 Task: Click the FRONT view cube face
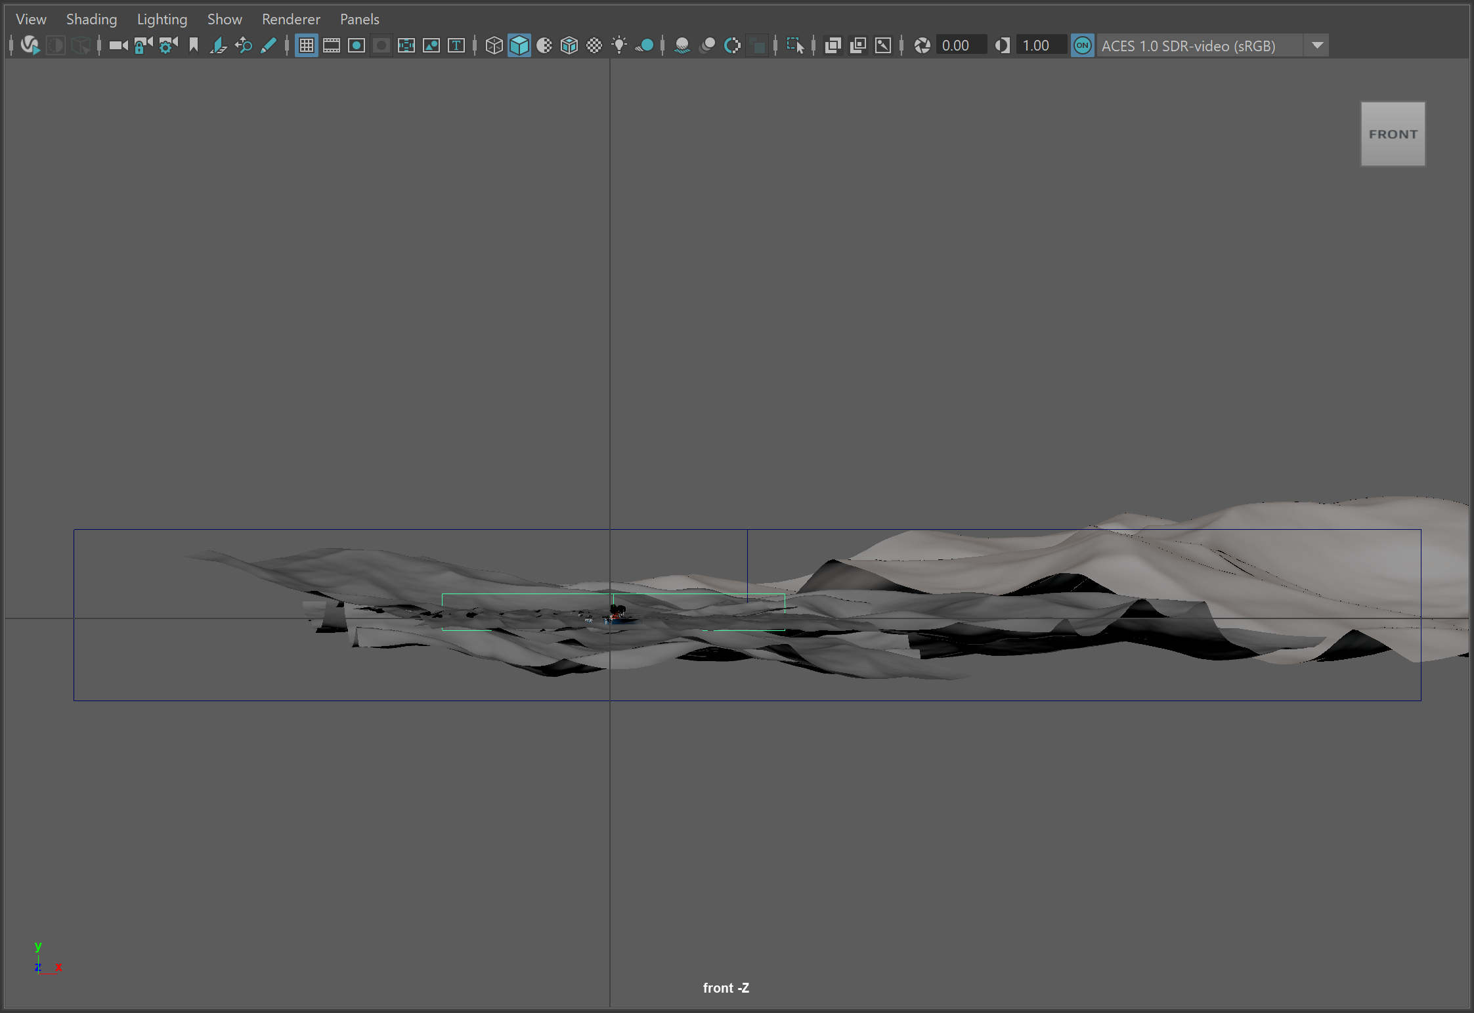[1393, 134]
